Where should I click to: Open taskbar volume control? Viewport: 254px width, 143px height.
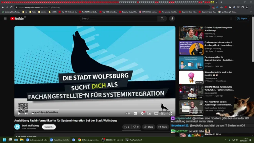(237, 140)
